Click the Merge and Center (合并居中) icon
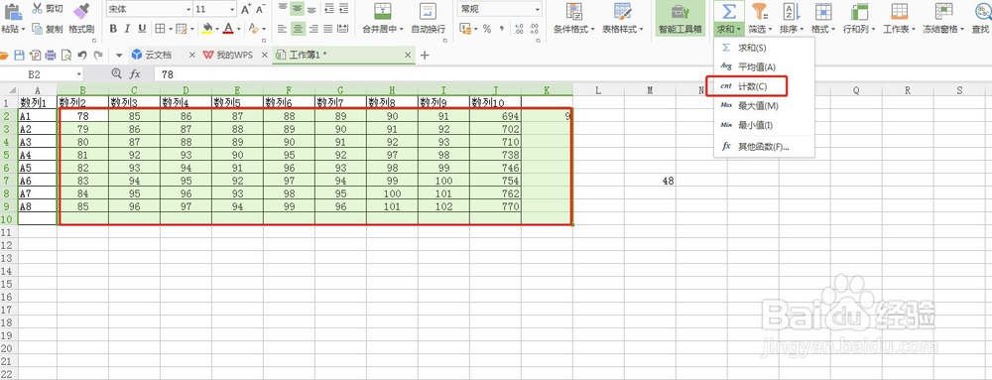 click(382, 11)
